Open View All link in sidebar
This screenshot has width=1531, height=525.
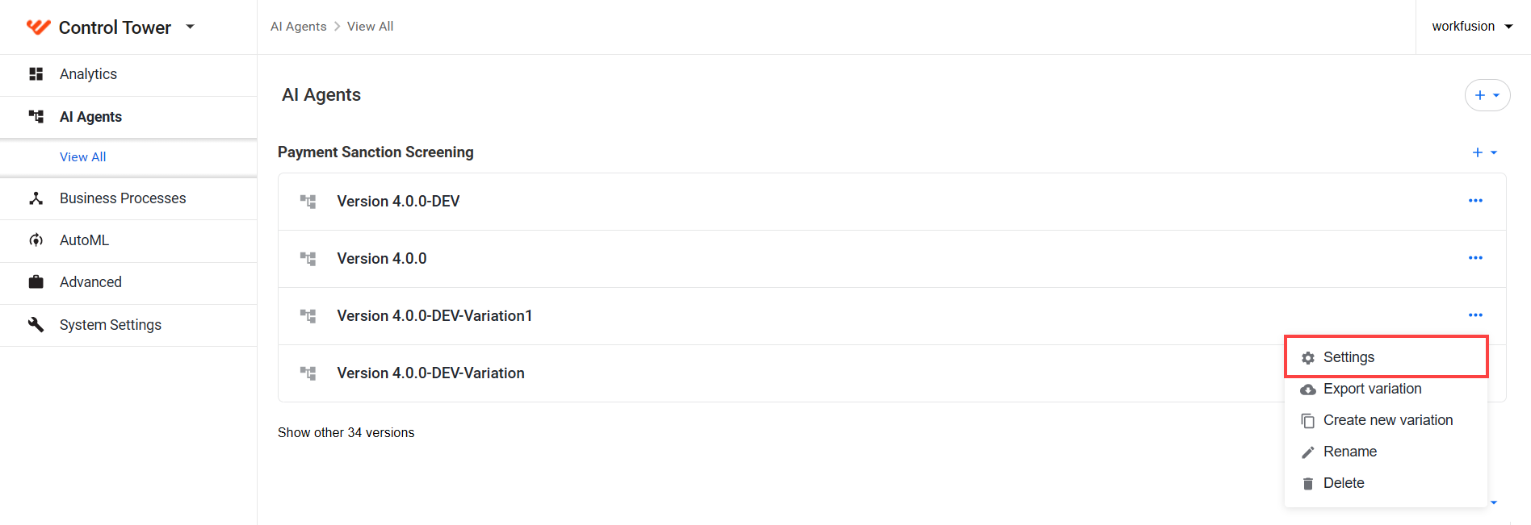pos(83,157)
